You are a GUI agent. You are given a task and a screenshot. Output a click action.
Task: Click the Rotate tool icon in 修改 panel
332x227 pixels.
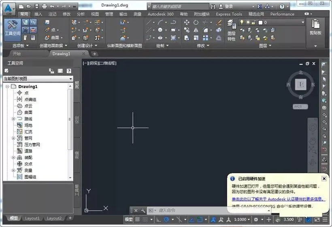[x=196, y=22]
